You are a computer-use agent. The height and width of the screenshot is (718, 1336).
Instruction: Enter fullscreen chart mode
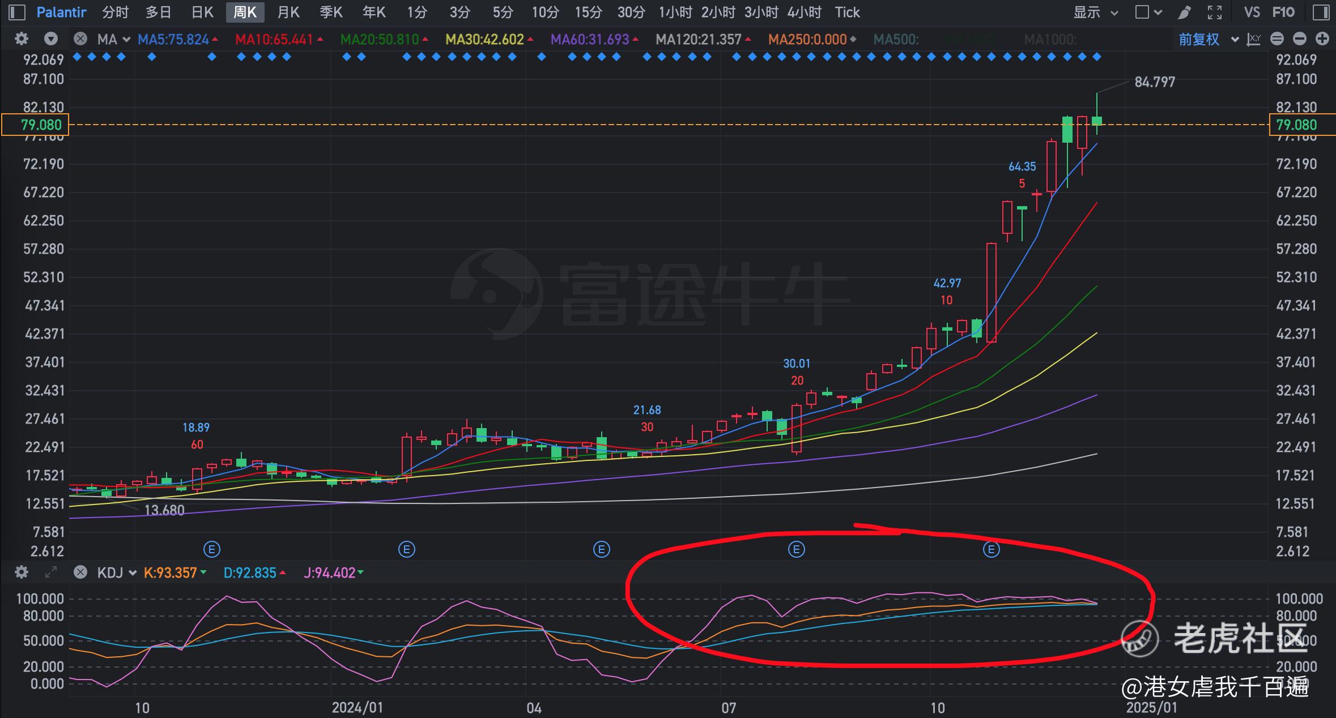tap(1214, 12)
